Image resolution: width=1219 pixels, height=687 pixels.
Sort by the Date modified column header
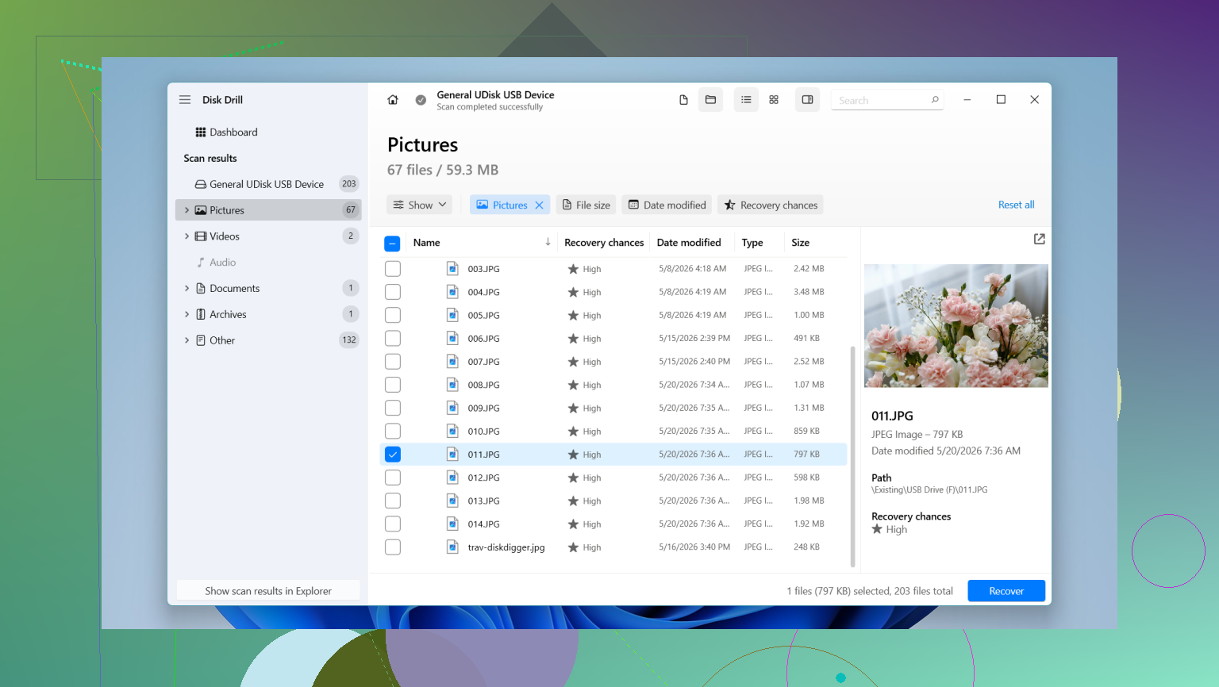[689, 243]
